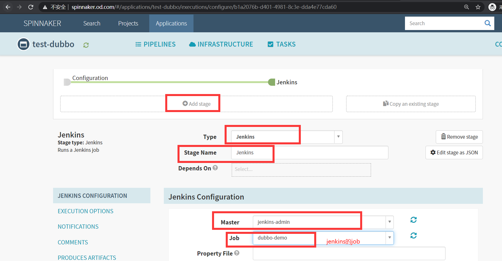This screenshot has height=261, width=502.
Task: Refresh the Jenkins Master list
Action: [414, 220]
